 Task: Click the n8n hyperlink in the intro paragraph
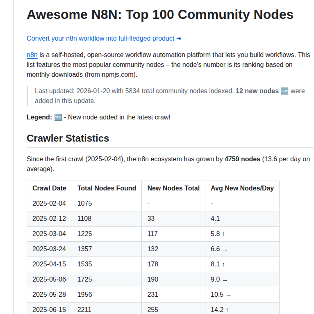(x=32, y=55)
